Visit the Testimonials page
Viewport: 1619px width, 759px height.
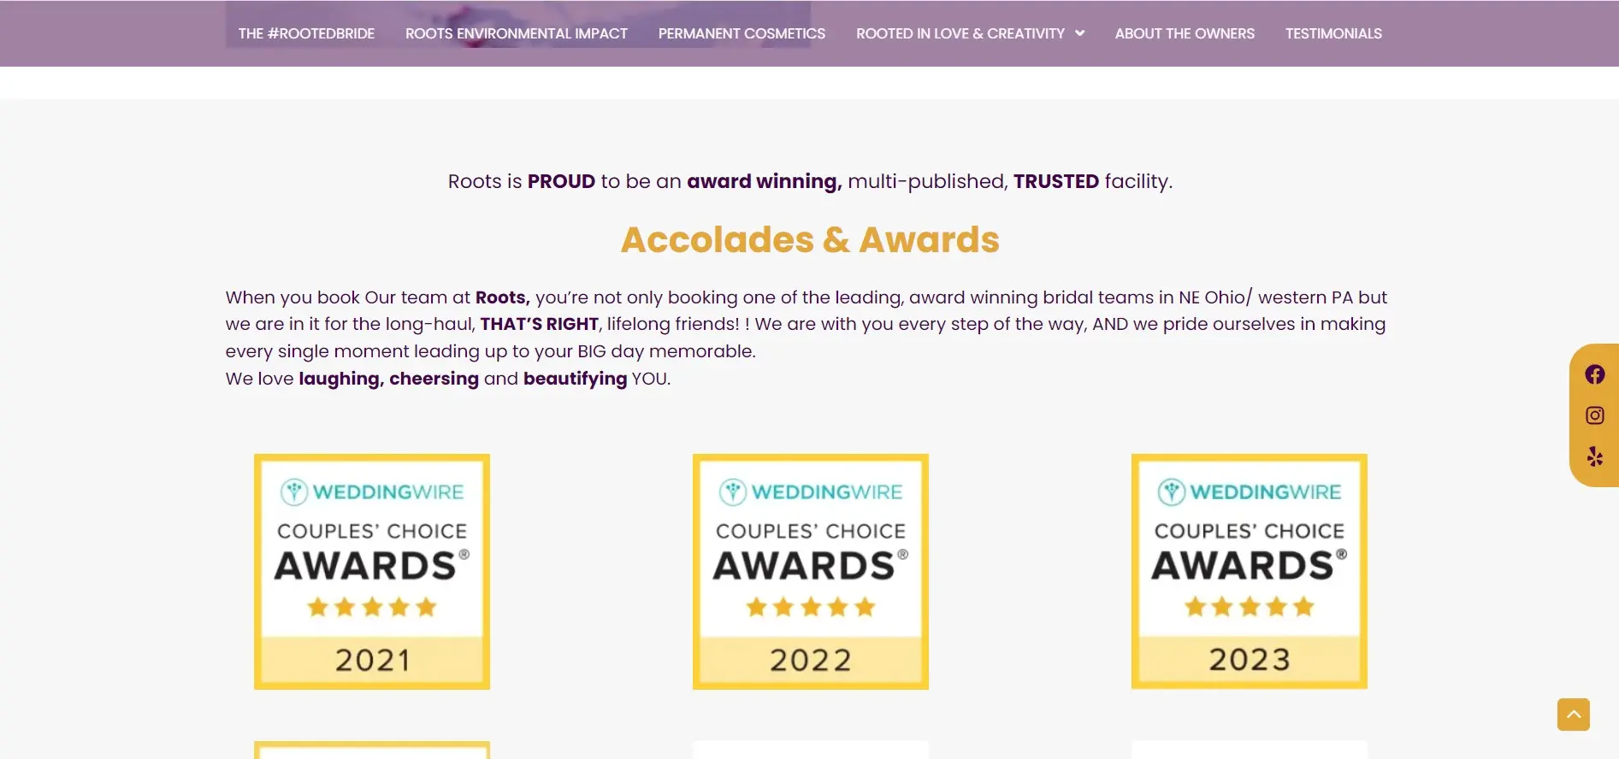pyautogui.click(x=1333, y=33)
